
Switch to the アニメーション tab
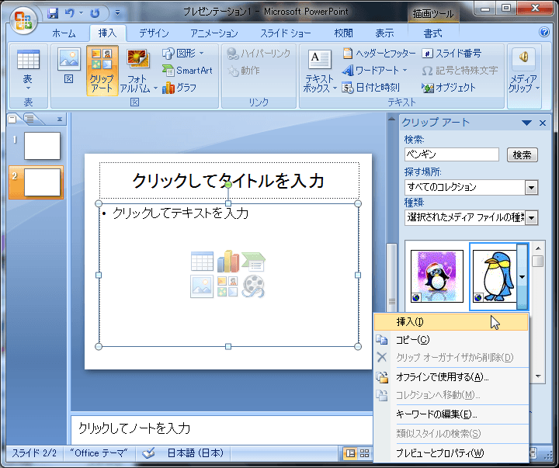click(214, 33)
